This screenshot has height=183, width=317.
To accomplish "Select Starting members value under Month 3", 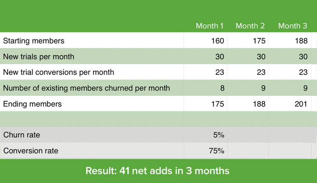I will point(301,41).
